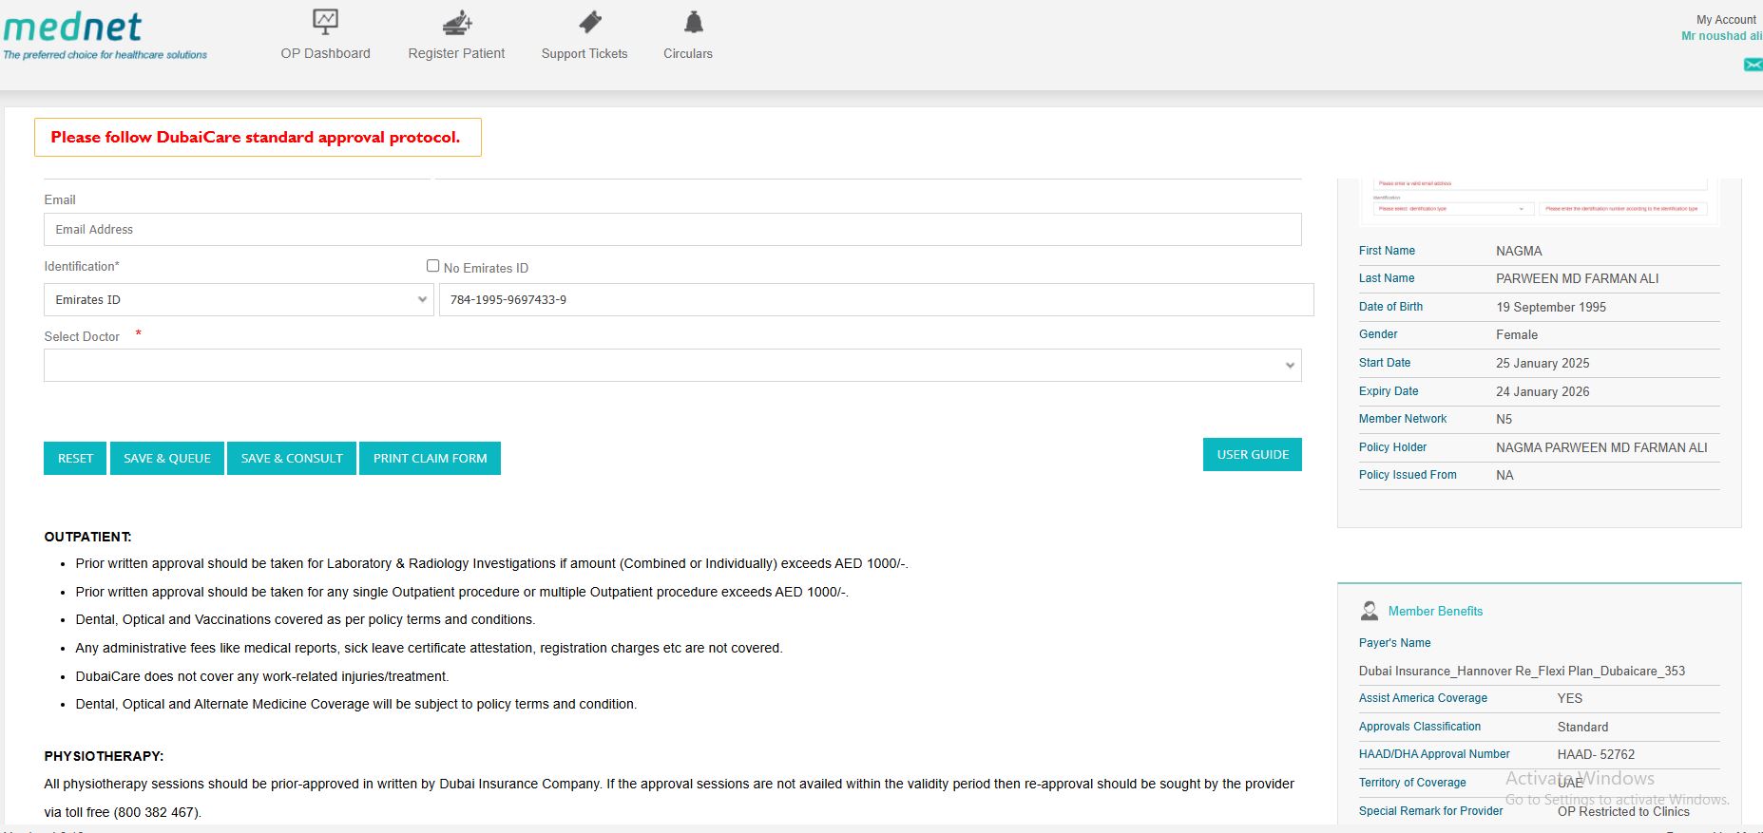Click the Circulars bell icon

click(x=694, y=22)
